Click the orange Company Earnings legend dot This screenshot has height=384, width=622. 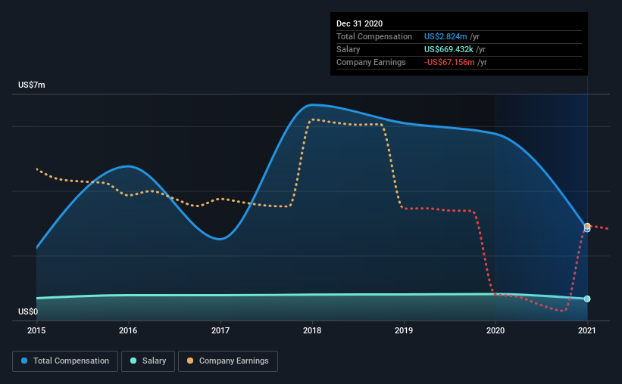(190, 361)
